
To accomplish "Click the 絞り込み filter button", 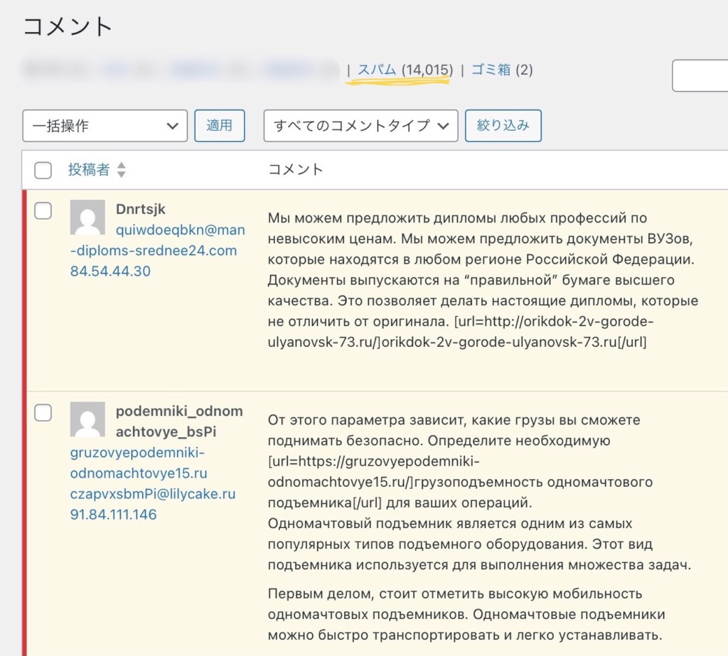I will click(503, 126).
